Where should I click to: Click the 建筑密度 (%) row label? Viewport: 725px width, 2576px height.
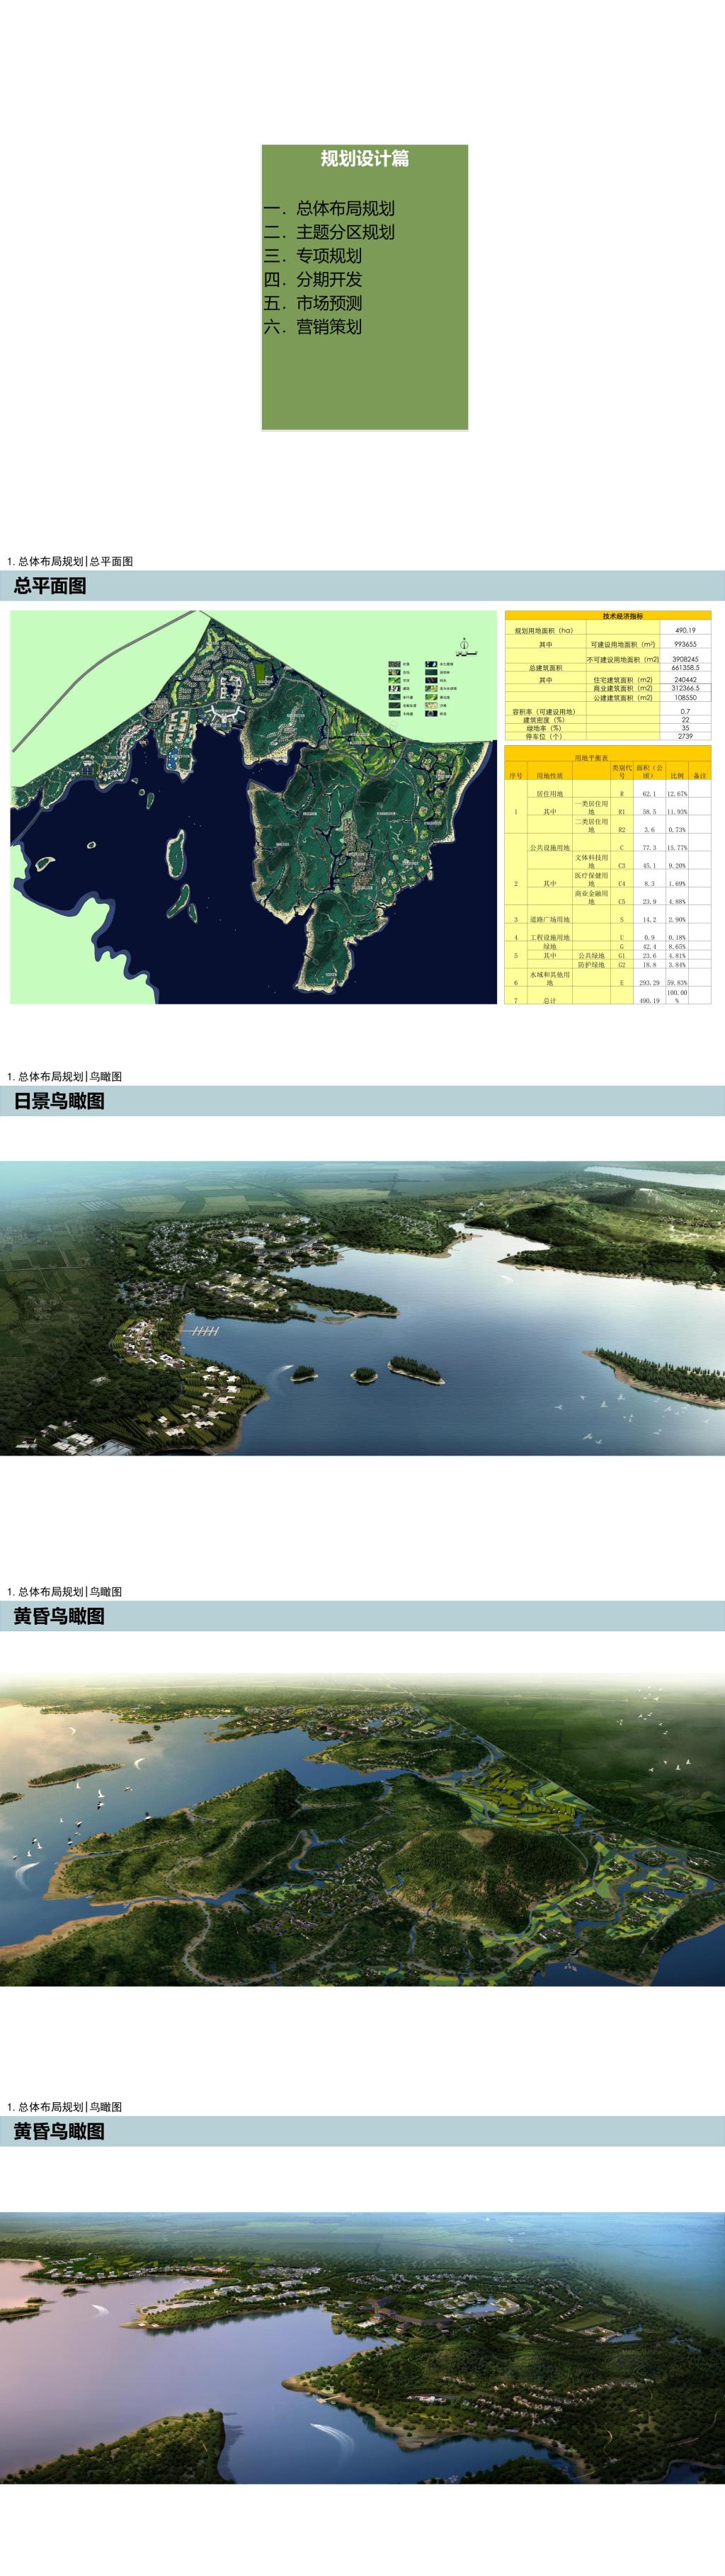544,720
